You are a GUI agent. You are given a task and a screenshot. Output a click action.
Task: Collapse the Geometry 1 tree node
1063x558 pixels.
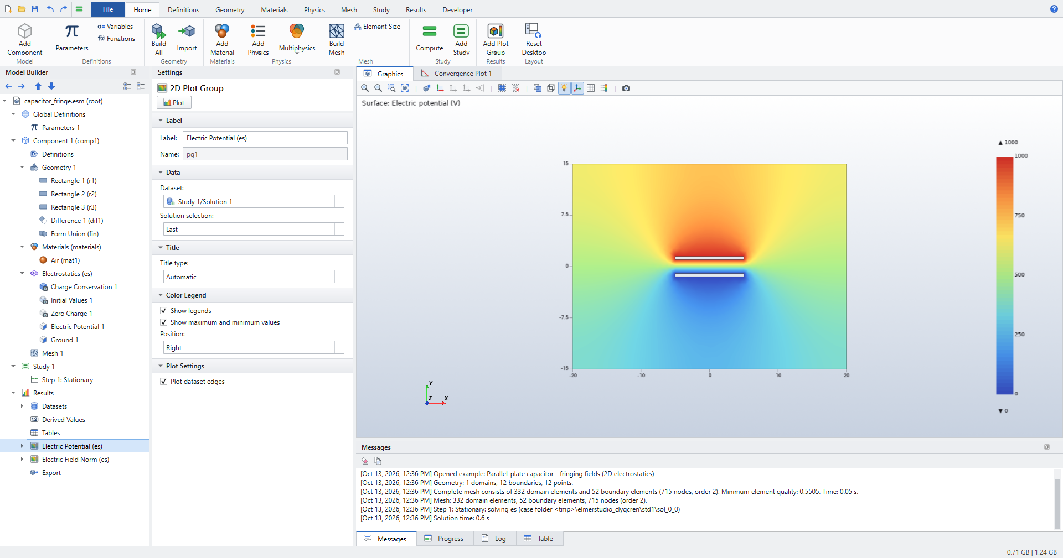click(22, 168)
